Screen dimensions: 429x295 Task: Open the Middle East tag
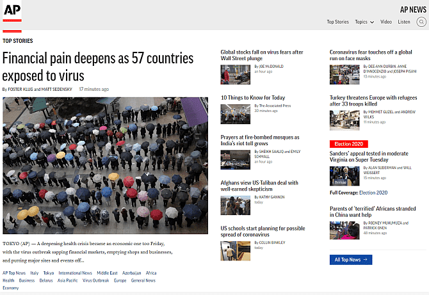(x=108, y=273)
